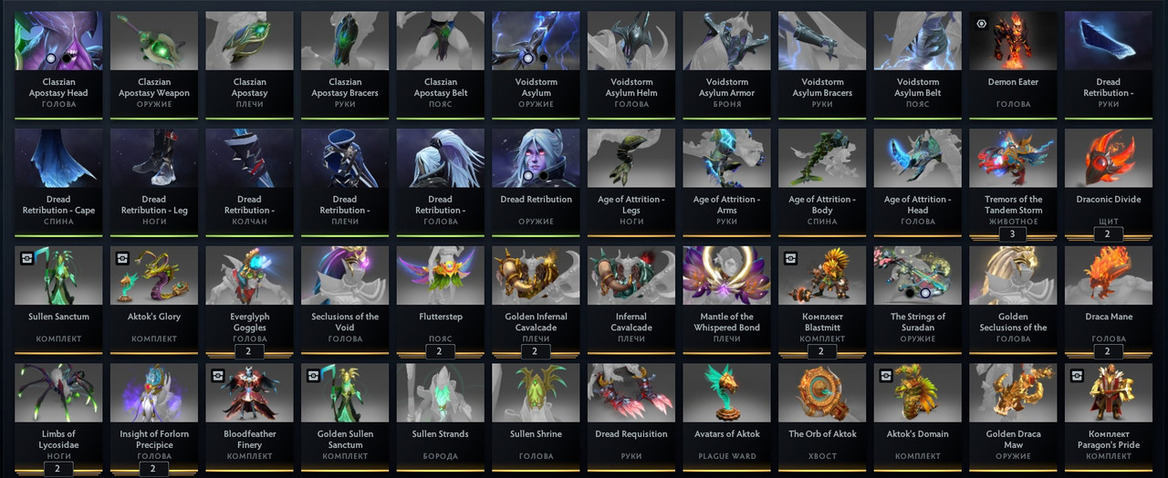
Task: Click the bundle icon on Комплект Paragon's Pride
Action: 1076,375
